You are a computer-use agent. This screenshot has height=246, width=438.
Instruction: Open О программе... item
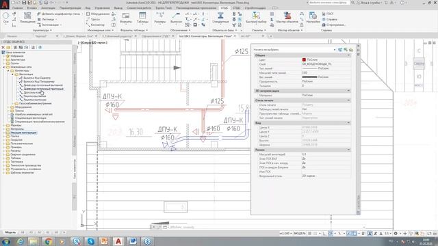tap(334, 25)
